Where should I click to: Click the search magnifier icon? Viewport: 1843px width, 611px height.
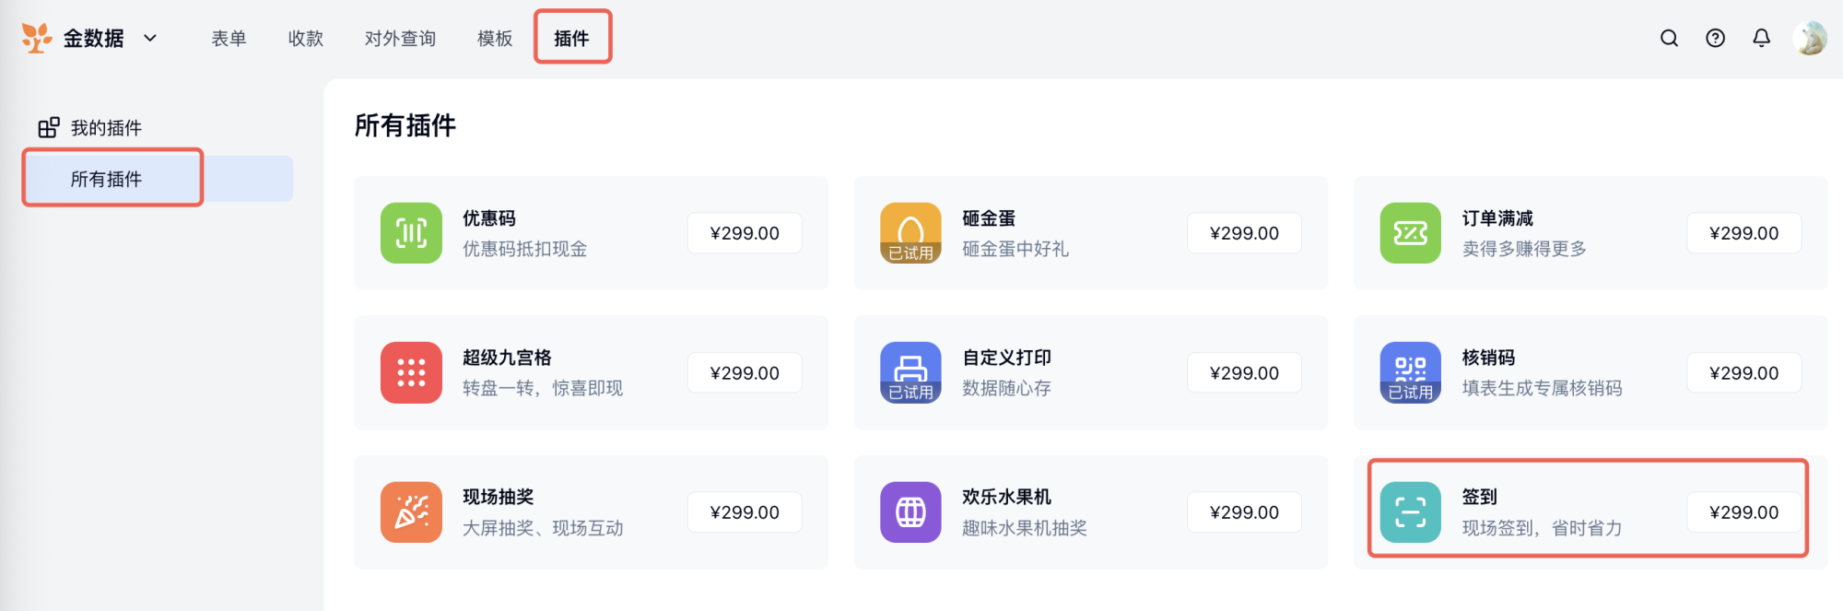coord(1669,38)
